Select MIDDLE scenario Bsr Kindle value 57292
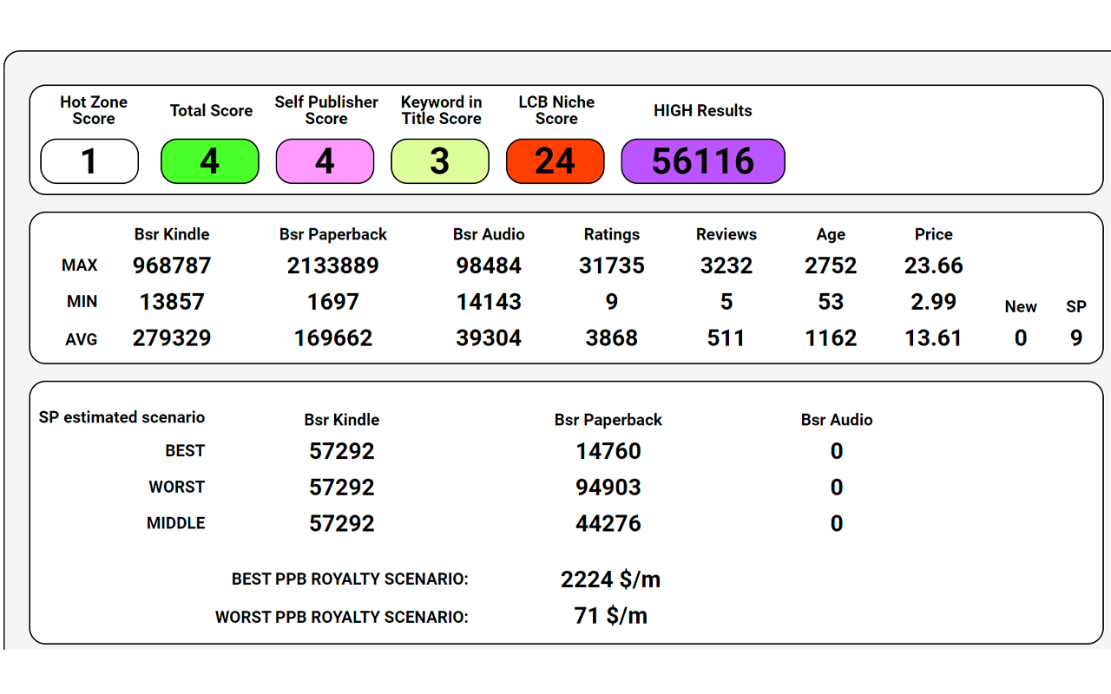The image size is (1111, 694). pyautogui.click(x=342, y=524)
